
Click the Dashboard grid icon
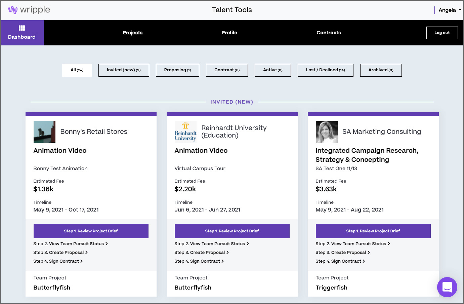(22, 28)
